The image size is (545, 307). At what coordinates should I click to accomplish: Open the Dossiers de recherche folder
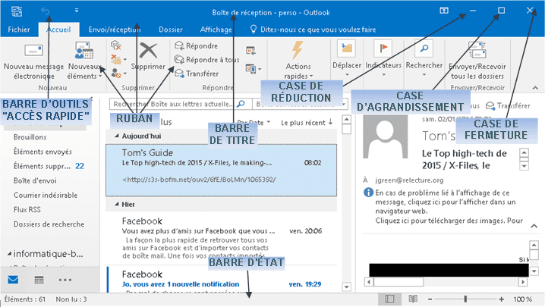pos(49,224)
